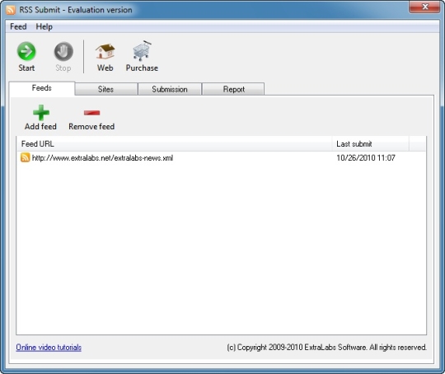Open the Web house icon
Screen dimensions: 445x374
coord(105,52)
